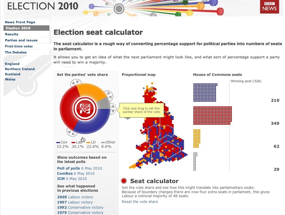The image size is (285, 215).
Task: Click the red Lab legend swatch
Action: (74, 142)
